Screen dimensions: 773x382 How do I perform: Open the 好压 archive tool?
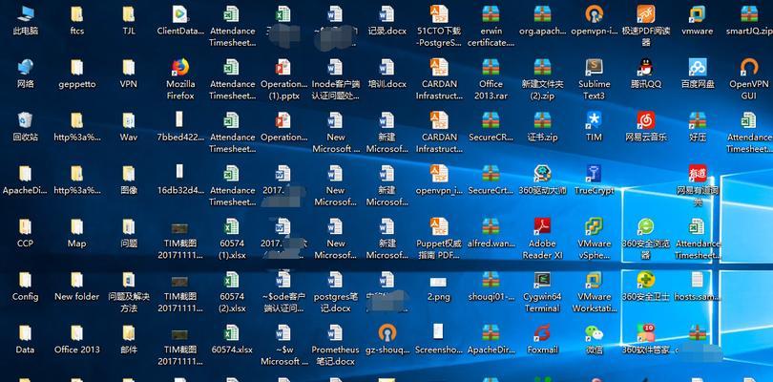click(x=697, y=127)
